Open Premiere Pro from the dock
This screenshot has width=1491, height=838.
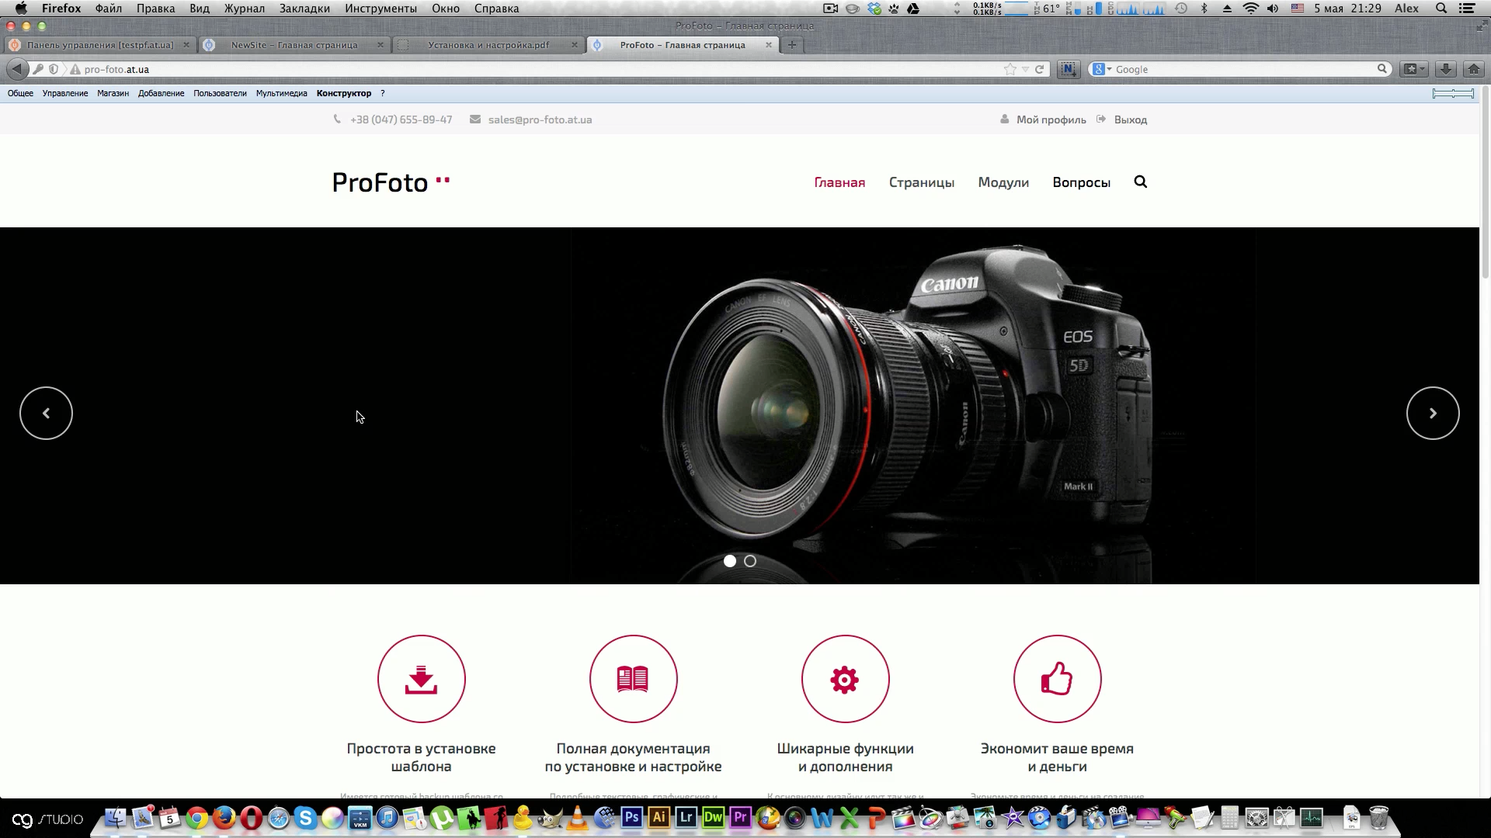[741, 817]
